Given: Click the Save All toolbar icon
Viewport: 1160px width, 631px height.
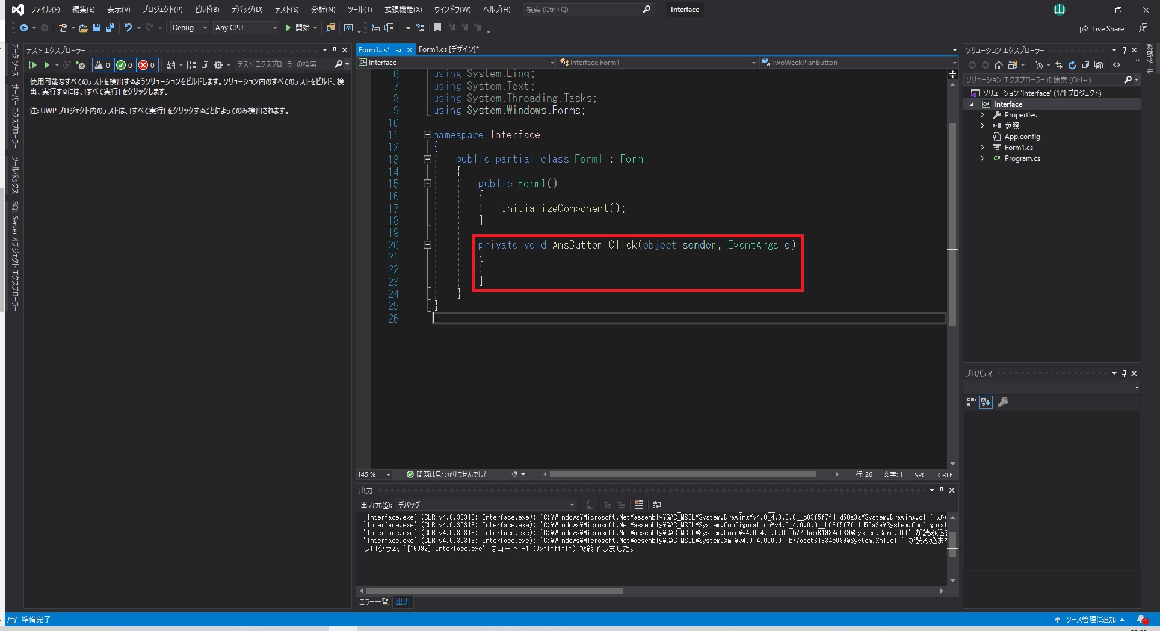Looking at the screenshot, I should 110,28.
